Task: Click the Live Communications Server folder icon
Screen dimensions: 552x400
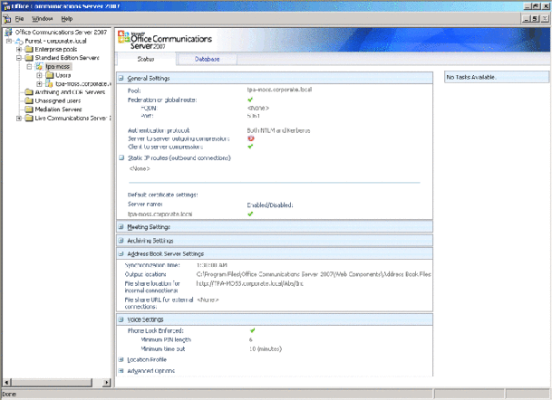Action: pos(29,119)
